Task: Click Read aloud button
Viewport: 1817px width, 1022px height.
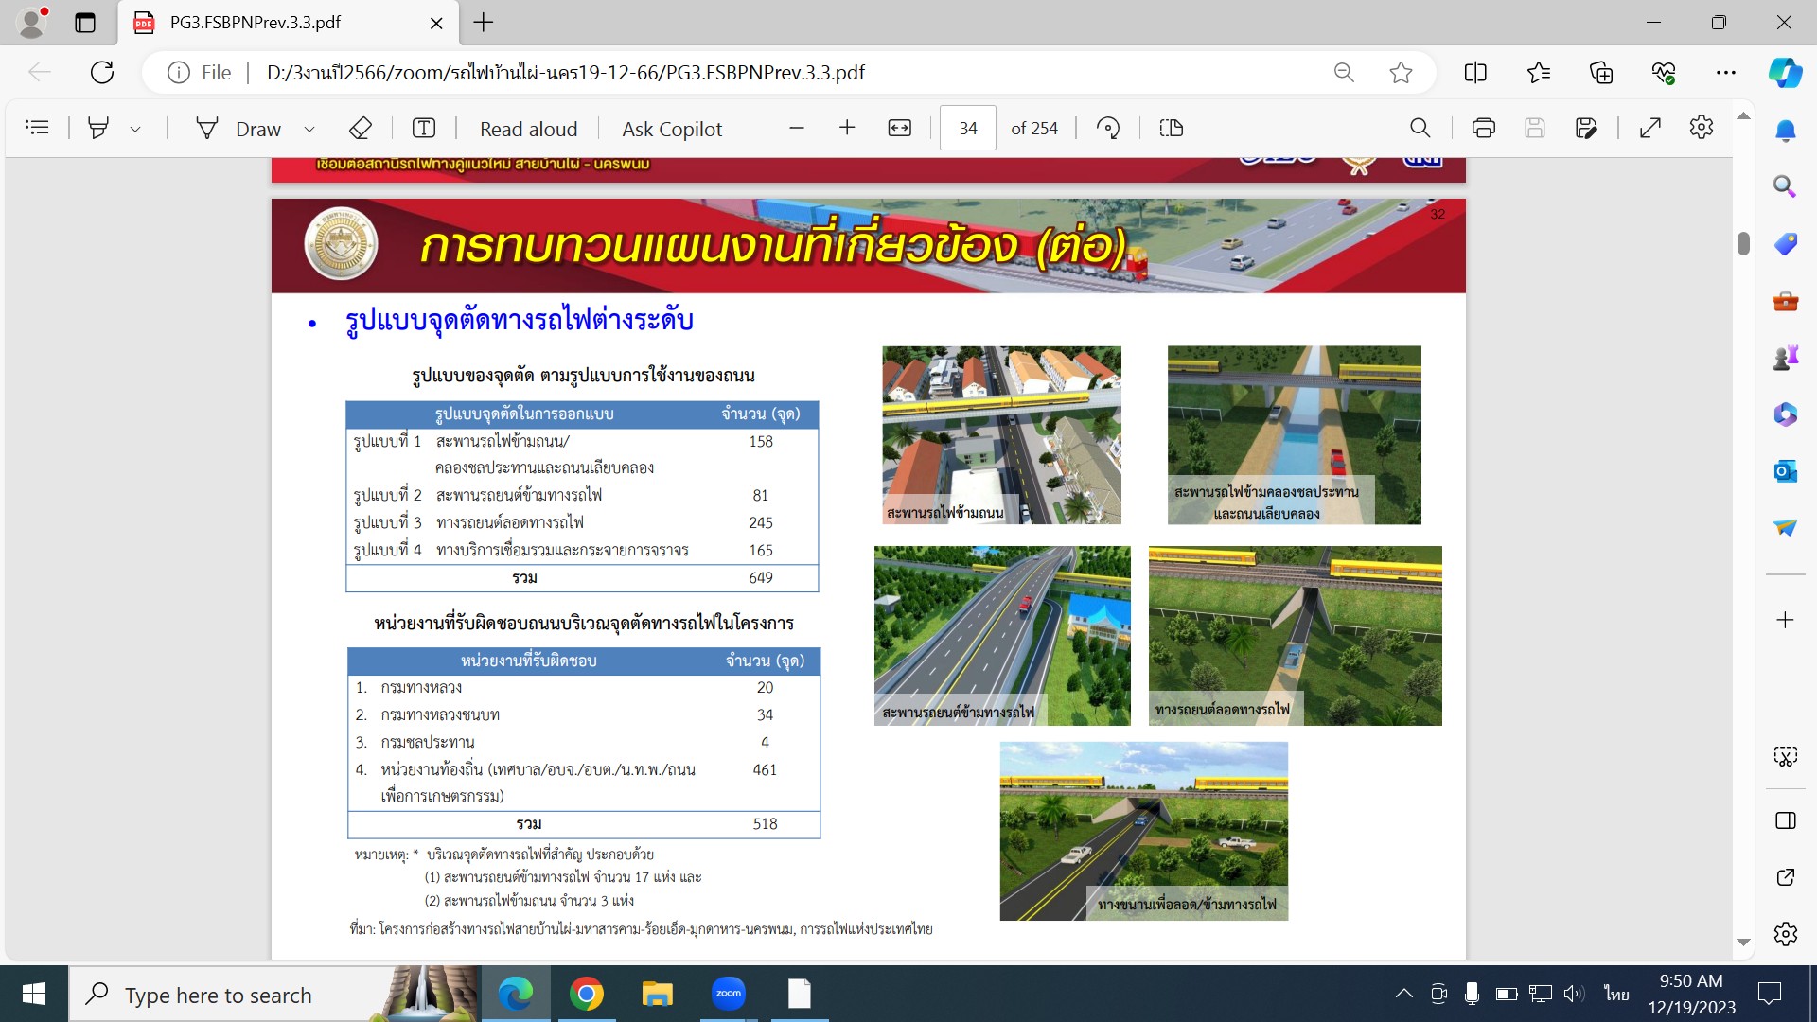Action: [x=528, y=129]
